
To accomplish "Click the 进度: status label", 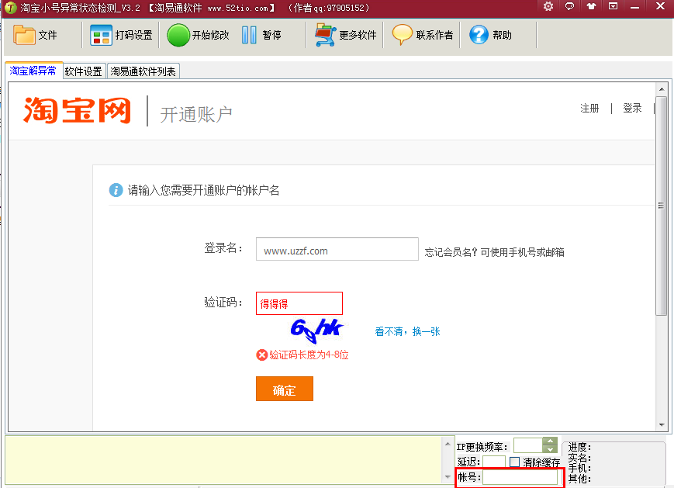I will (x=579, y=447).
